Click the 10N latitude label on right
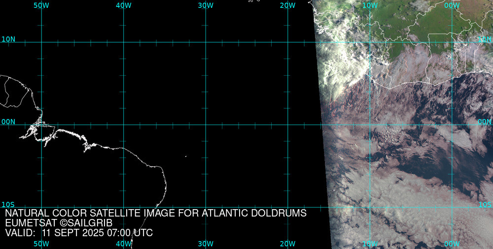The image size is (493, 249). (x=485, y=39)
